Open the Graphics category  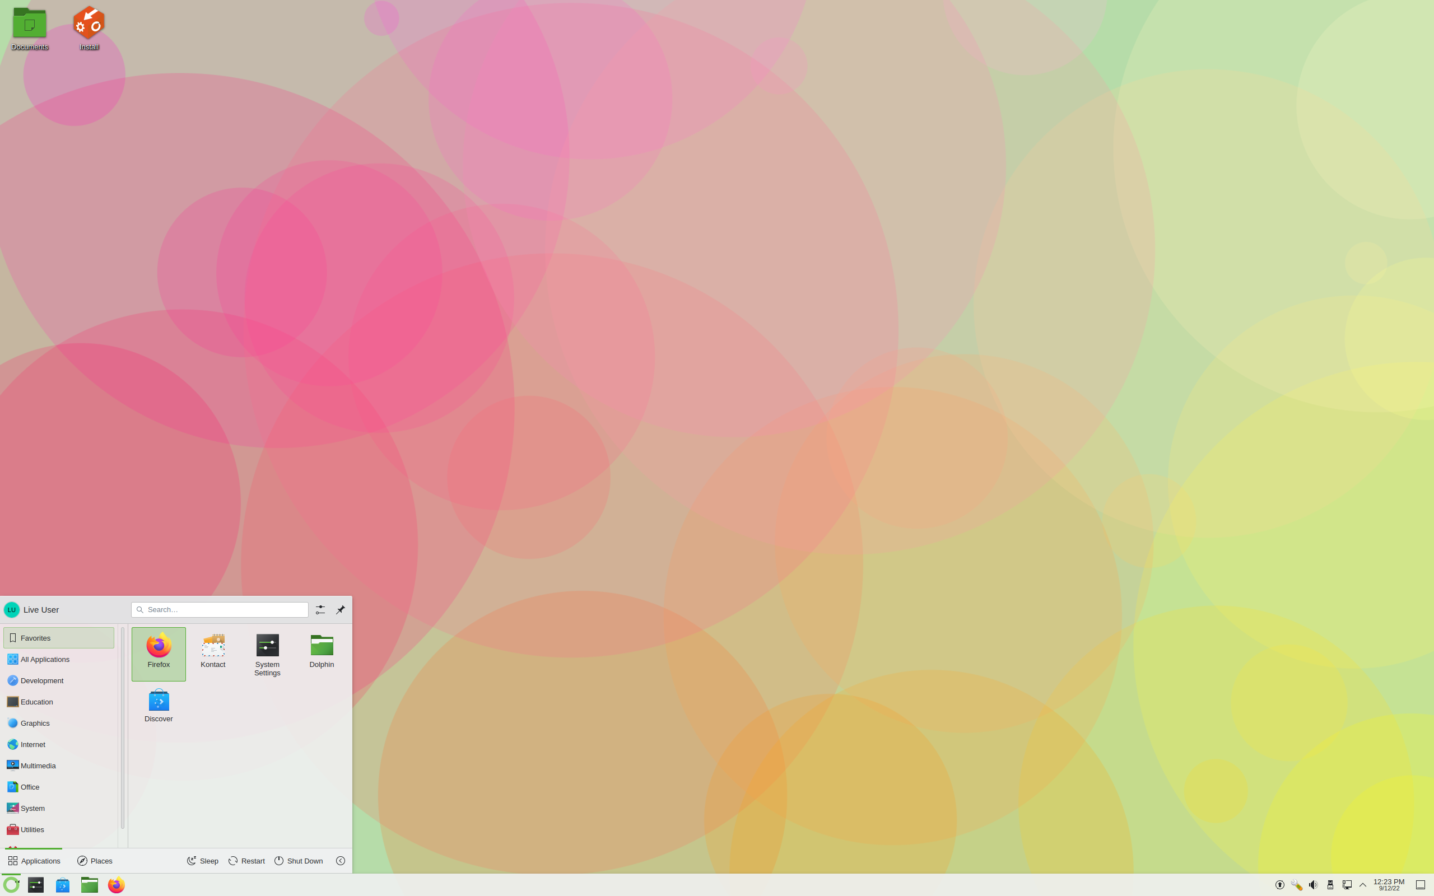59,724
